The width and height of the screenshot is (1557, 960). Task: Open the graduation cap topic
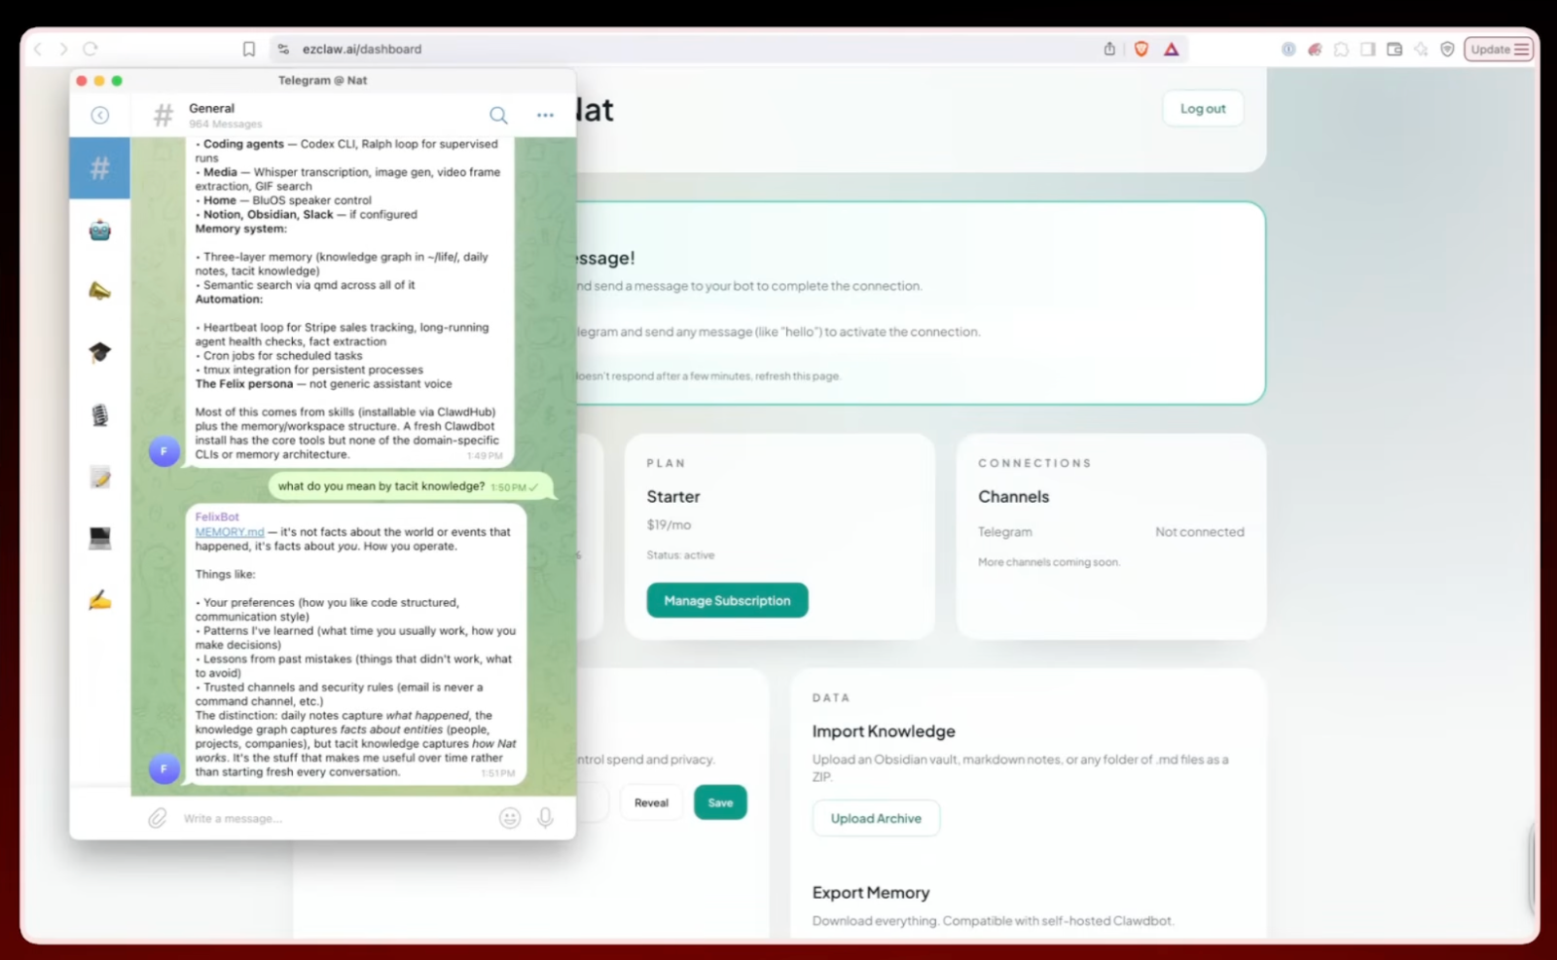click(99, 352)
